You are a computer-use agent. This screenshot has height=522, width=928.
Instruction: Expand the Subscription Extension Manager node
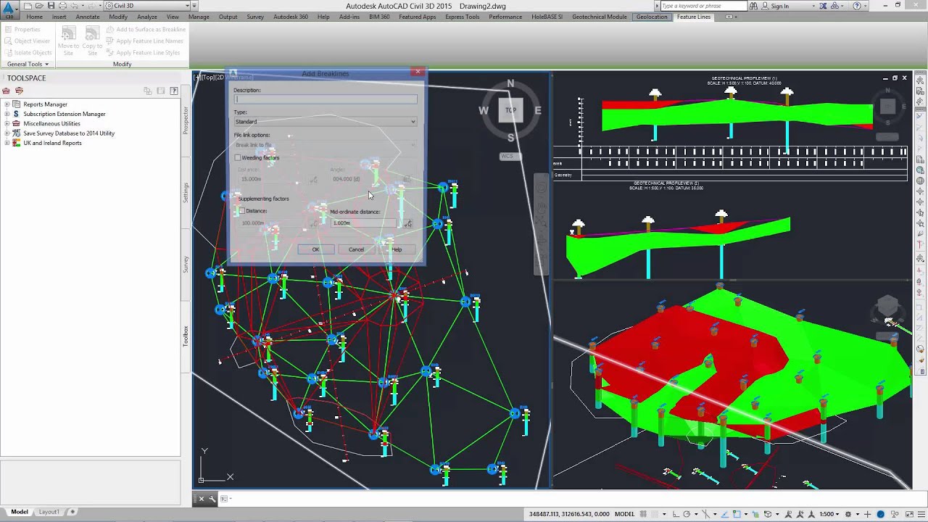tap(7, 114)
